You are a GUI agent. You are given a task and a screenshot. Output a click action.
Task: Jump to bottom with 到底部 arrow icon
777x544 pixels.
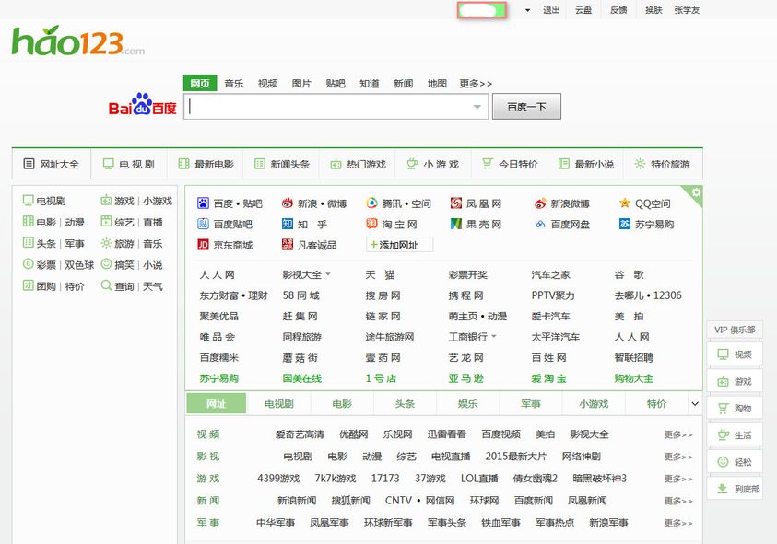(723, 489)
